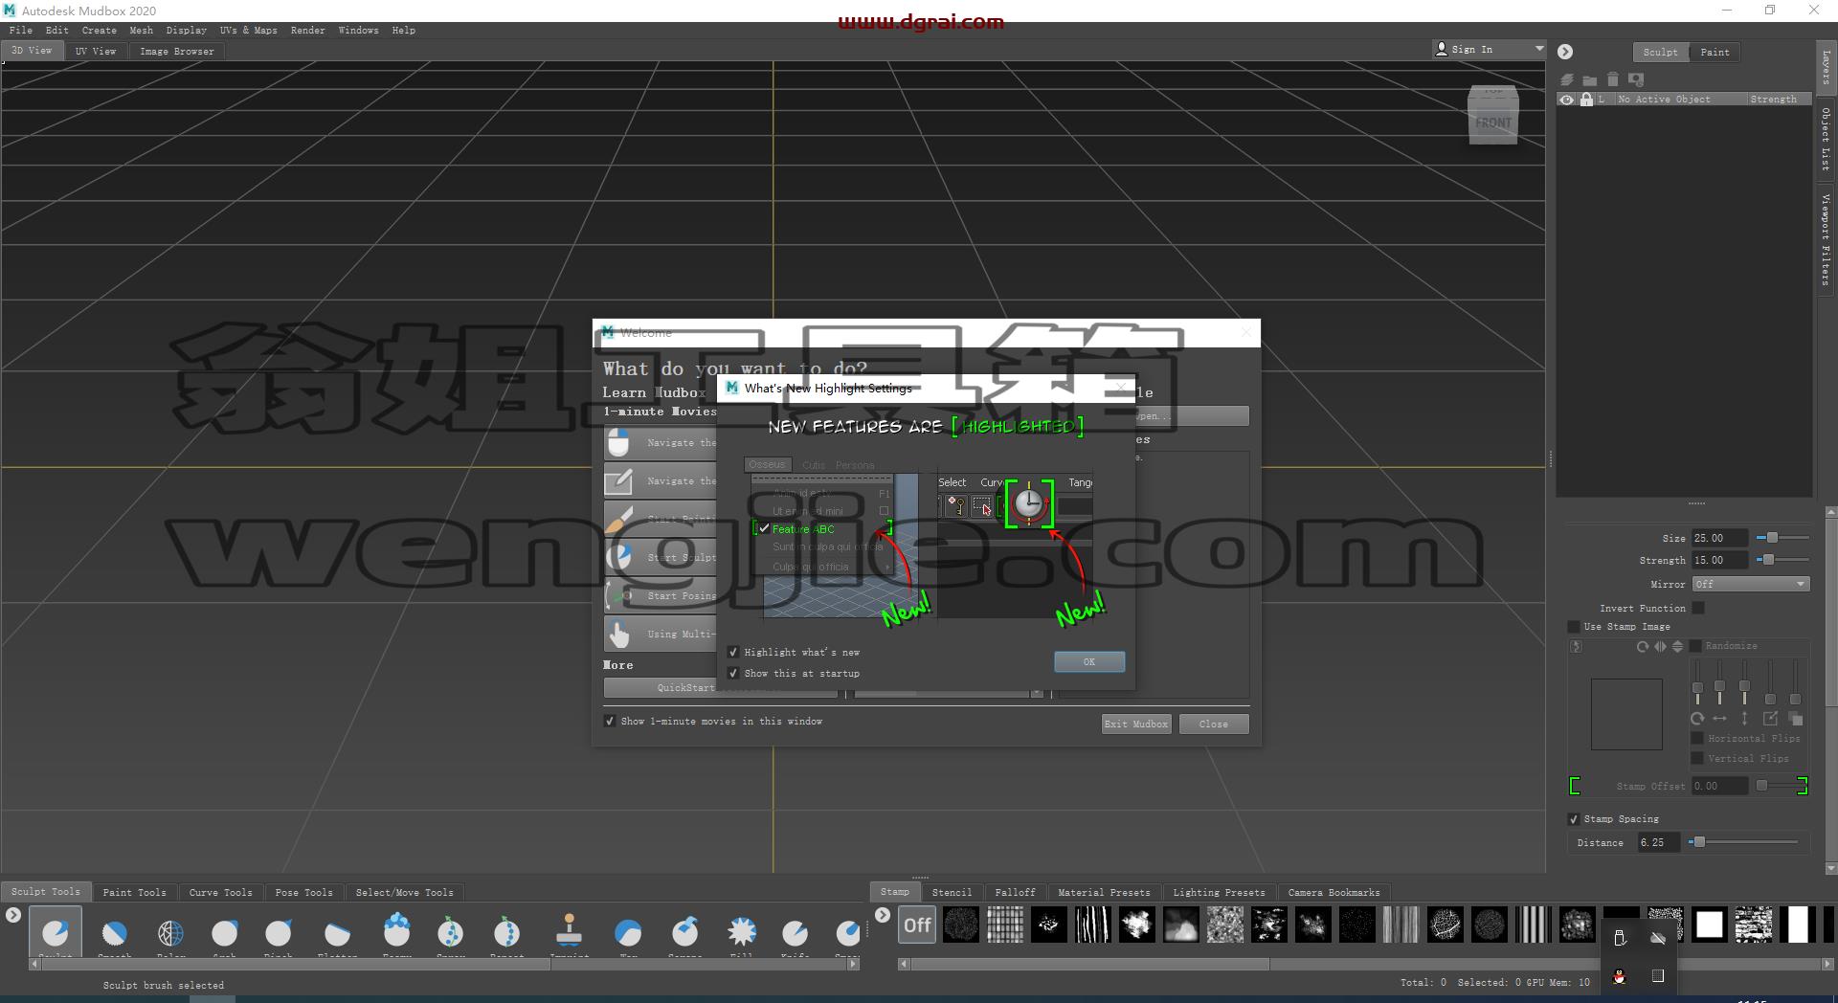Click the Exit Mudbox button
This screenshot has height=1003, width=1838.
pos(1136,724)
